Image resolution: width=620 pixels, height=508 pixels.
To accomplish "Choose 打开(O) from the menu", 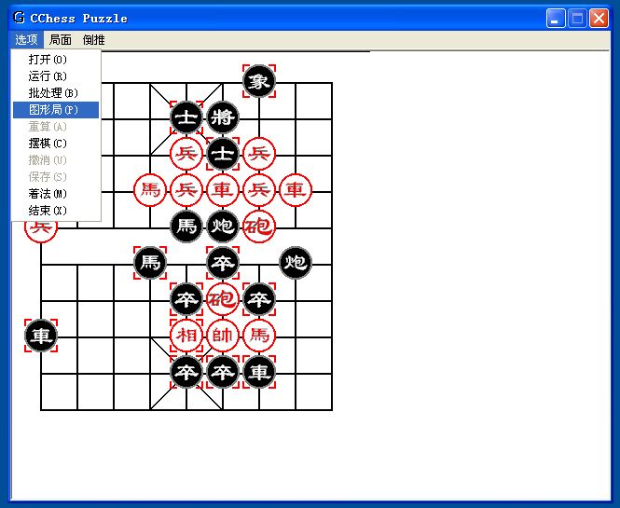I will [x=48, y=60].
